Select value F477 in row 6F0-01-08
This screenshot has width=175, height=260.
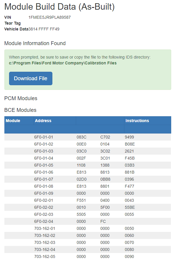[x=129, y=186]
